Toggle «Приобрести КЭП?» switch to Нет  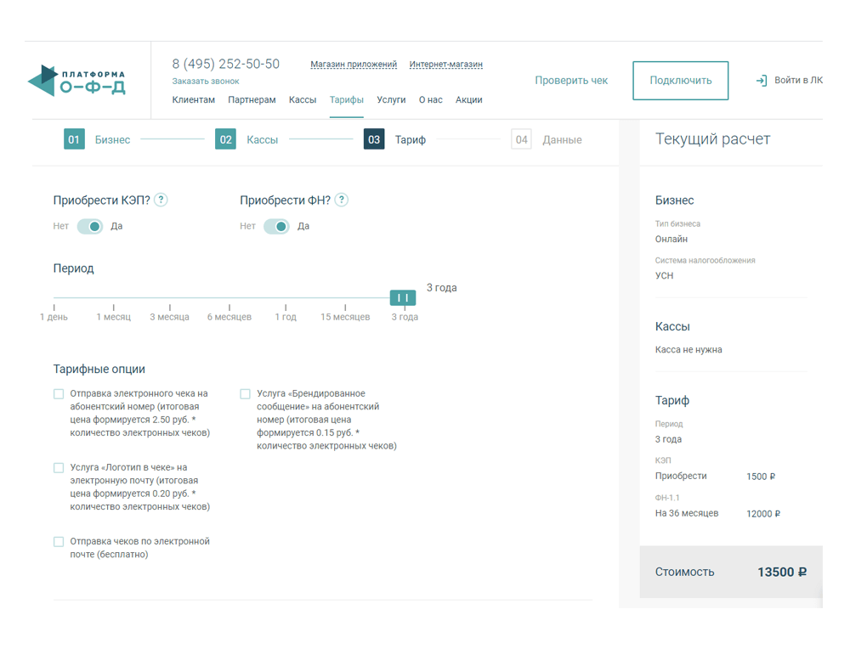click(x=90, y=226)
